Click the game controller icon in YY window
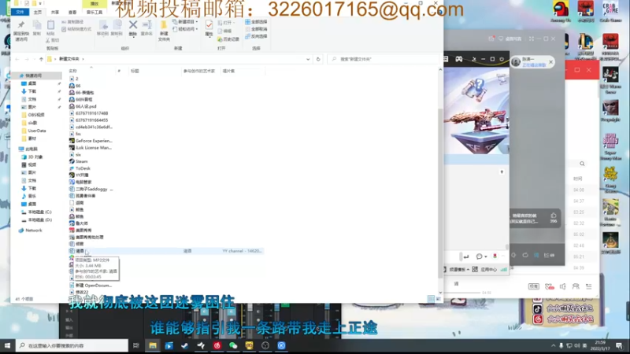This screenshot has height=354, width=630. coord(458,59)
